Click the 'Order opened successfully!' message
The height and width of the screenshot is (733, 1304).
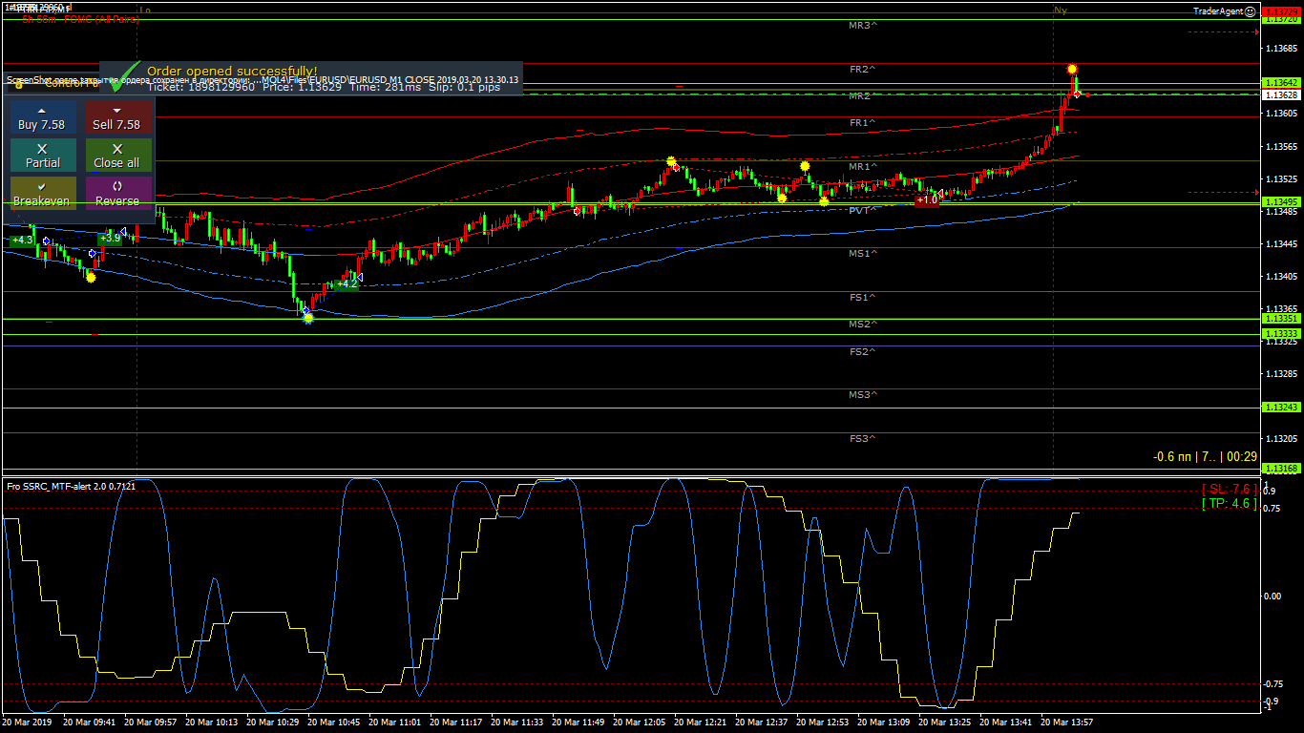232,71
